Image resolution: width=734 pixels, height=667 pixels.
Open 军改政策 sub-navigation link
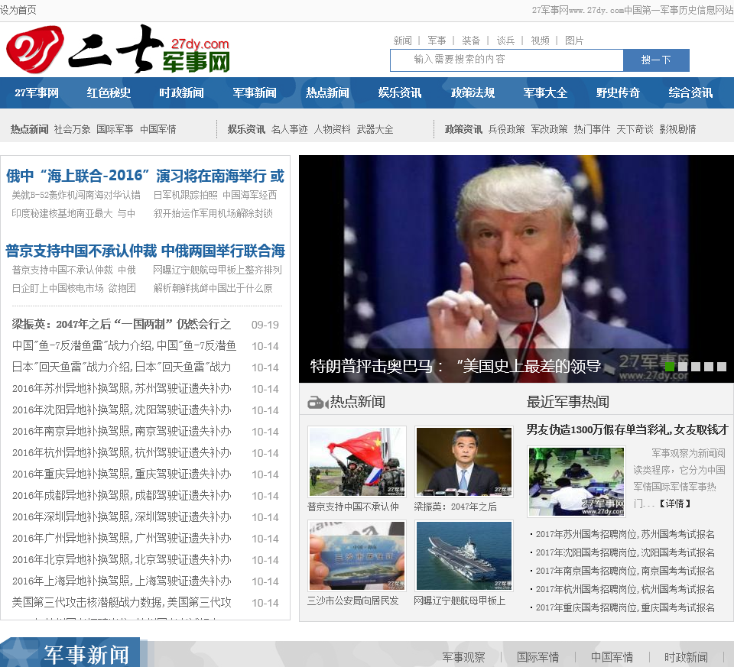pos(549,129)
